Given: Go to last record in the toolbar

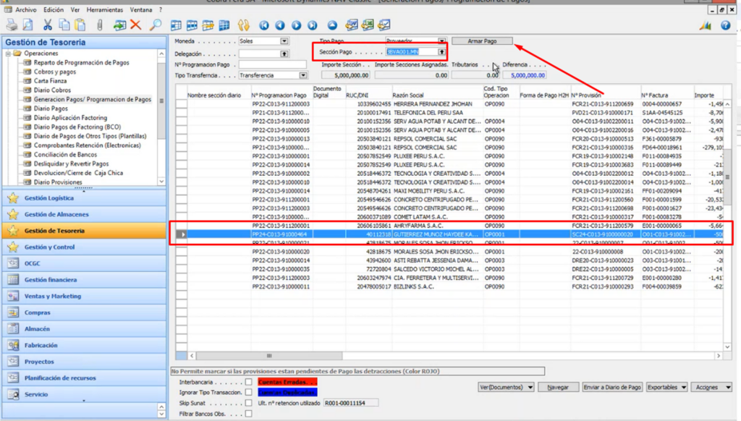Looking at the screenshot, I should (x=313, y=25).
